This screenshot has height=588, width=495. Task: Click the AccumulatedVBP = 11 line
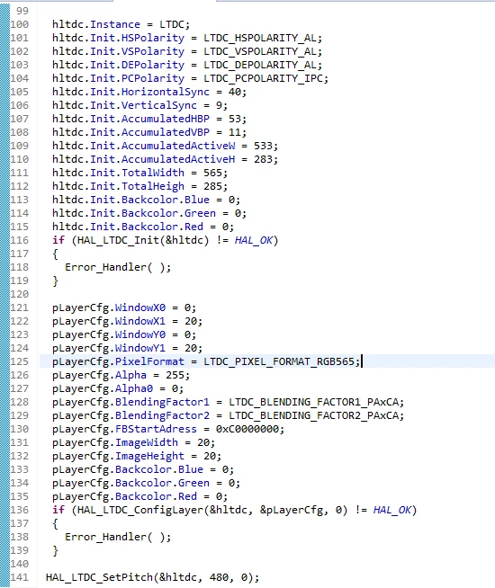pos(149,132)
